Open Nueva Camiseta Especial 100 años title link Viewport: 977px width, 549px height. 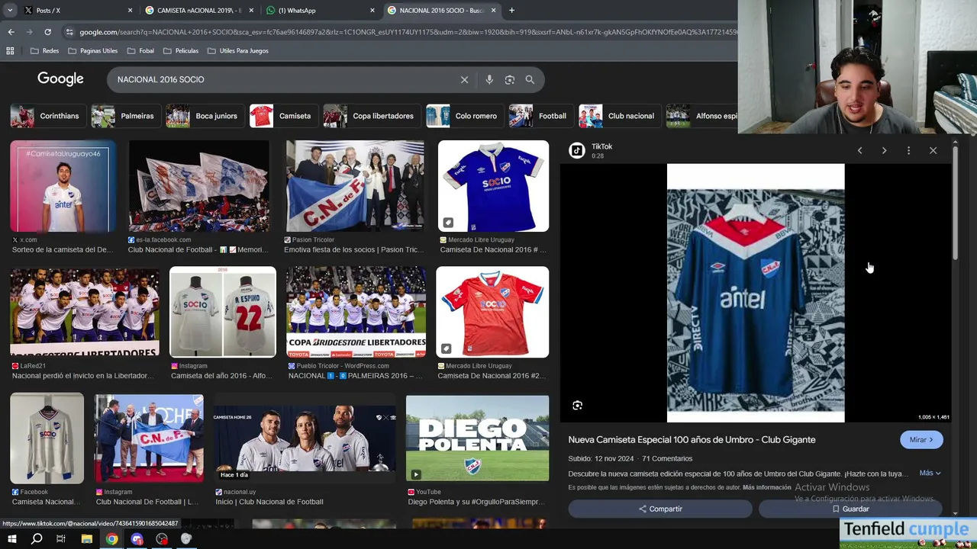tap(692, 440)
